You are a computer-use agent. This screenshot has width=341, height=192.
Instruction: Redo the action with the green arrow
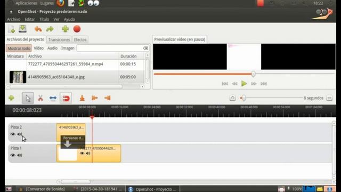click(x=50, y=29)
